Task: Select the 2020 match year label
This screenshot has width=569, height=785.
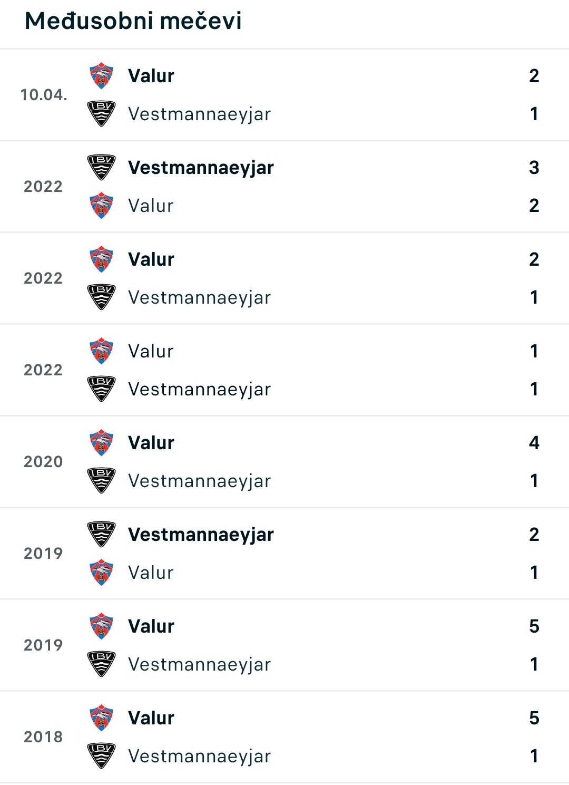Action: (43, 462)
